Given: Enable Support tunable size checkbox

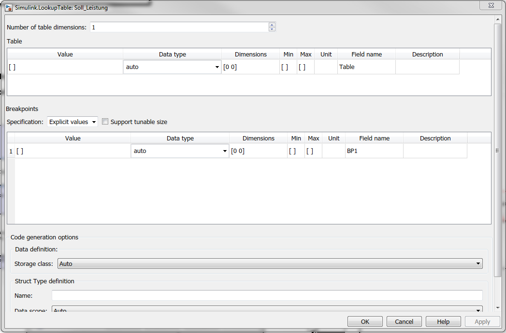Looking at the screenshot, I should coord(105,122).
